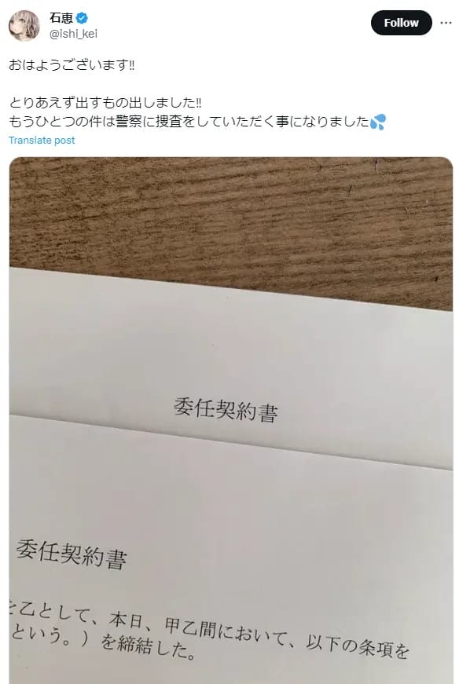Click the 以下の条項を text in photo
Viewport: 459px width, 684px height.
tap(358, 646)
